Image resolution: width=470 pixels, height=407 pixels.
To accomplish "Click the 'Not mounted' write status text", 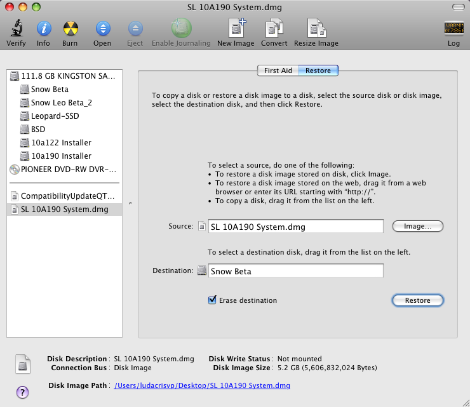I will [299, 359].
